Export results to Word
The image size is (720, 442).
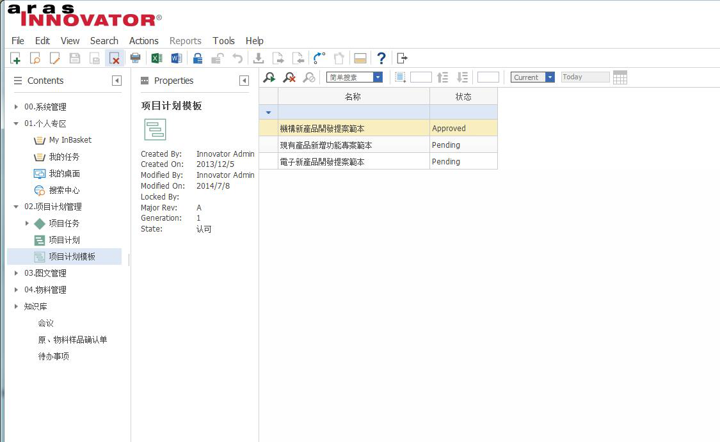176,59
